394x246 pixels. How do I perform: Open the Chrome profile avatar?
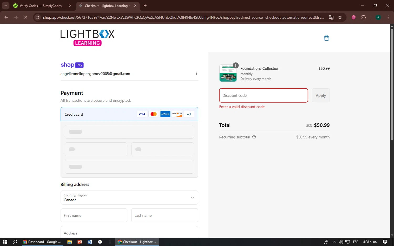click(378, 17)
